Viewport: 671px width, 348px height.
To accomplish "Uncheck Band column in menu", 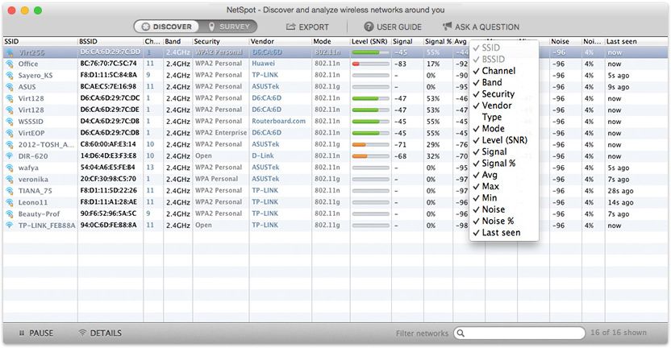I will (504, 82).
